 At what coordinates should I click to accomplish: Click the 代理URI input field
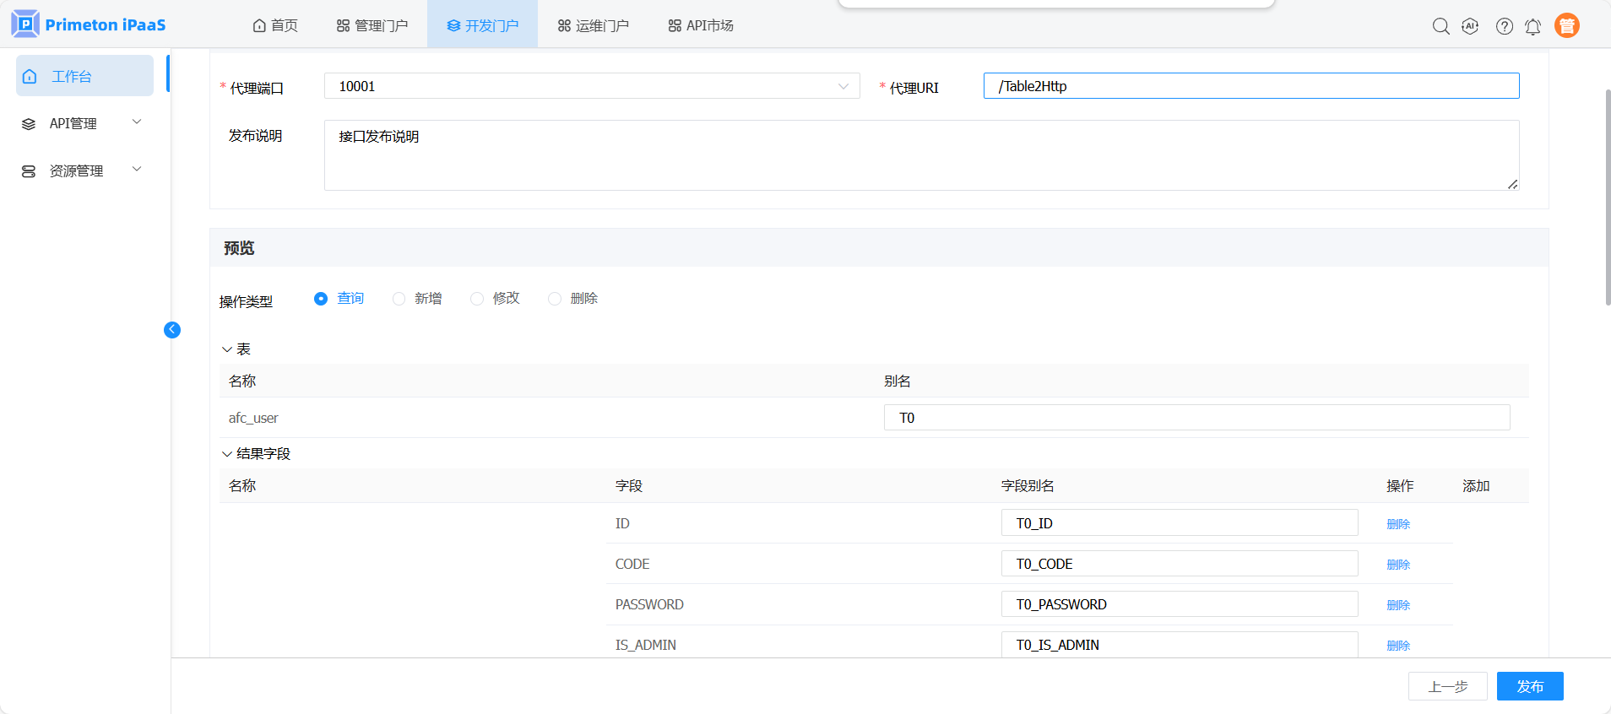coord(1250,86)
